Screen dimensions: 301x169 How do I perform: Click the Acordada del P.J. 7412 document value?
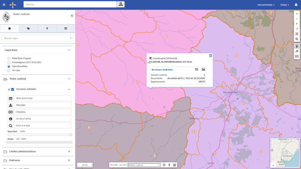[186, 78]
